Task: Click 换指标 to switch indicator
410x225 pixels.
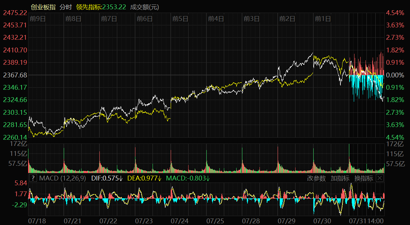Action: pyautogui.click(x=363, y=178)
